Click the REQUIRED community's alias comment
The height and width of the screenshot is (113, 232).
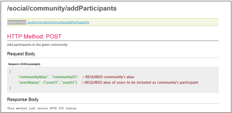pos(108,77)
